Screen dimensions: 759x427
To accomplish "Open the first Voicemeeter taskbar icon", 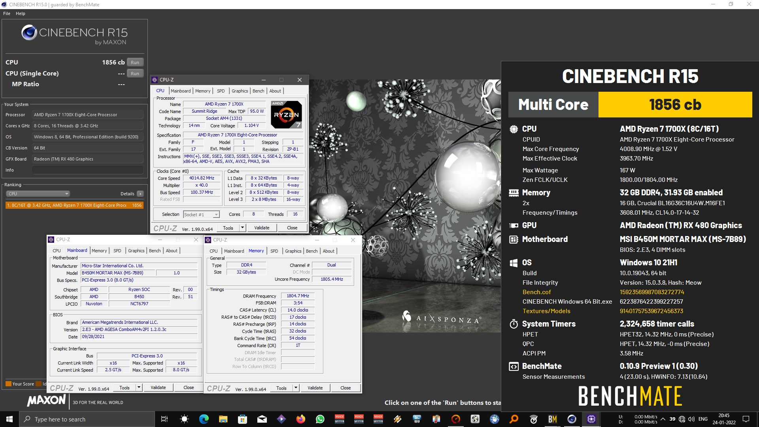I will point(340,419).
